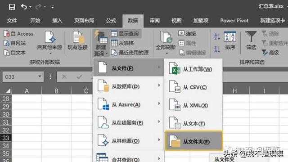Click 从表格 in the ribbon

pos(122,43)
